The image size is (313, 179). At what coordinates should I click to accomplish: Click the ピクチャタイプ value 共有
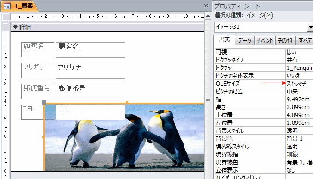[x=299, y=60]
